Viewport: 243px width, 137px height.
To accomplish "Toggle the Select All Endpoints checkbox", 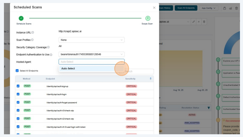I will (x=17, y=71).
